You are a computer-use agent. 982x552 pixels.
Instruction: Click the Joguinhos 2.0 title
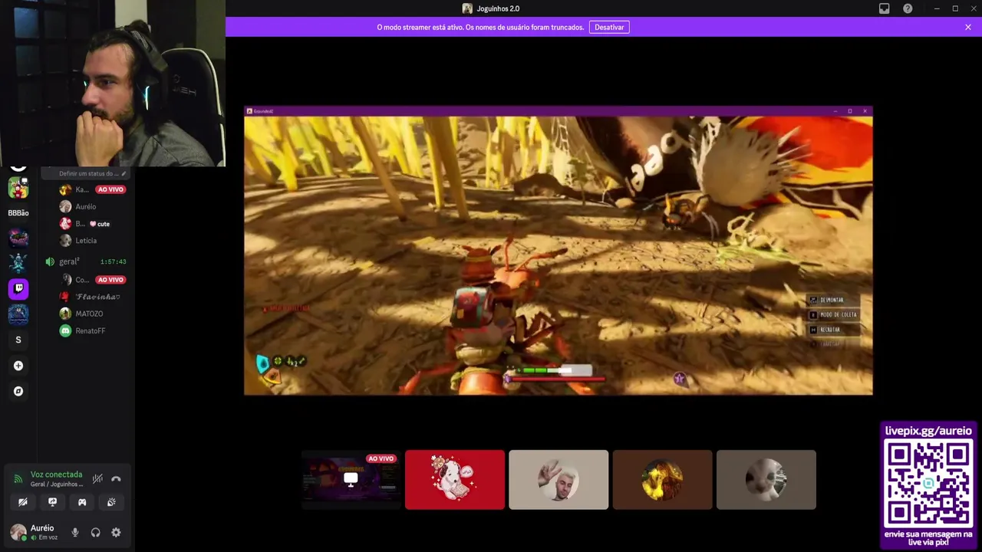(498, 8)
